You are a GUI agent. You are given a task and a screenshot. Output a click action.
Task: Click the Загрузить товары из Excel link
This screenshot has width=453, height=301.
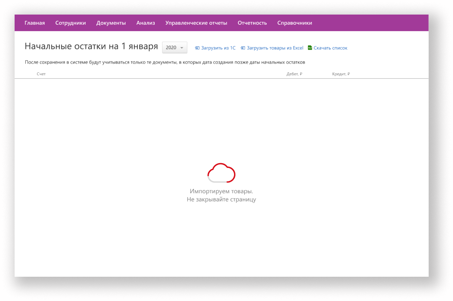click(x=275, y=48)
